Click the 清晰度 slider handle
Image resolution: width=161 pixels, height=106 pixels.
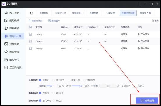51,86
